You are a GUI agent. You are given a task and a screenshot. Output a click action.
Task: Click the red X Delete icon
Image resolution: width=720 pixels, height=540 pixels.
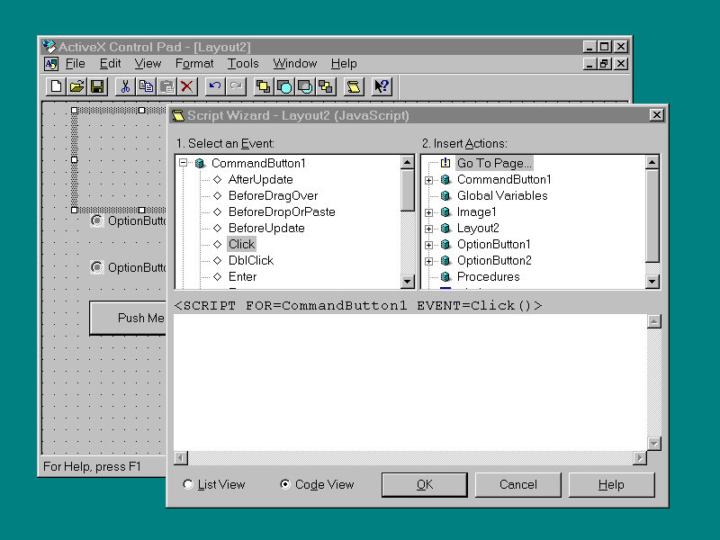186,86
